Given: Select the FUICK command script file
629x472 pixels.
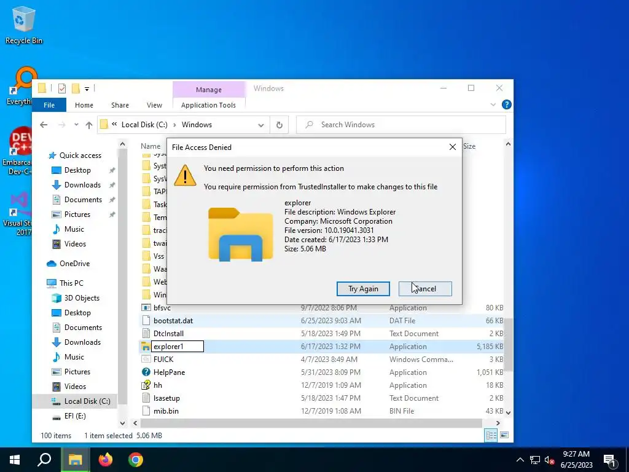Looking at the screenshot, I should tap(163, 359).
